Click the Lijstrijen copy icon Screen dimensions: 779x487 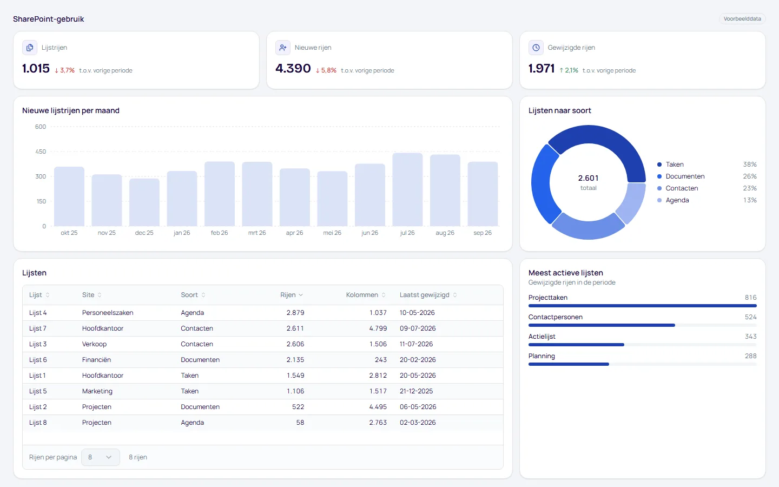point(30,48)
